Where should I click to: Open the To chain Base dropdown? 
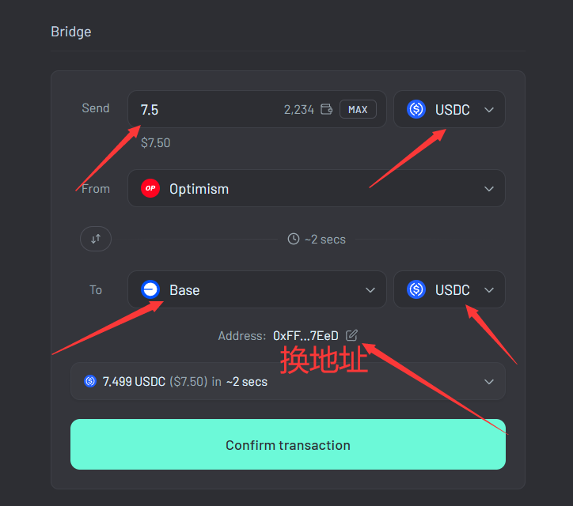tap(257, 290)
